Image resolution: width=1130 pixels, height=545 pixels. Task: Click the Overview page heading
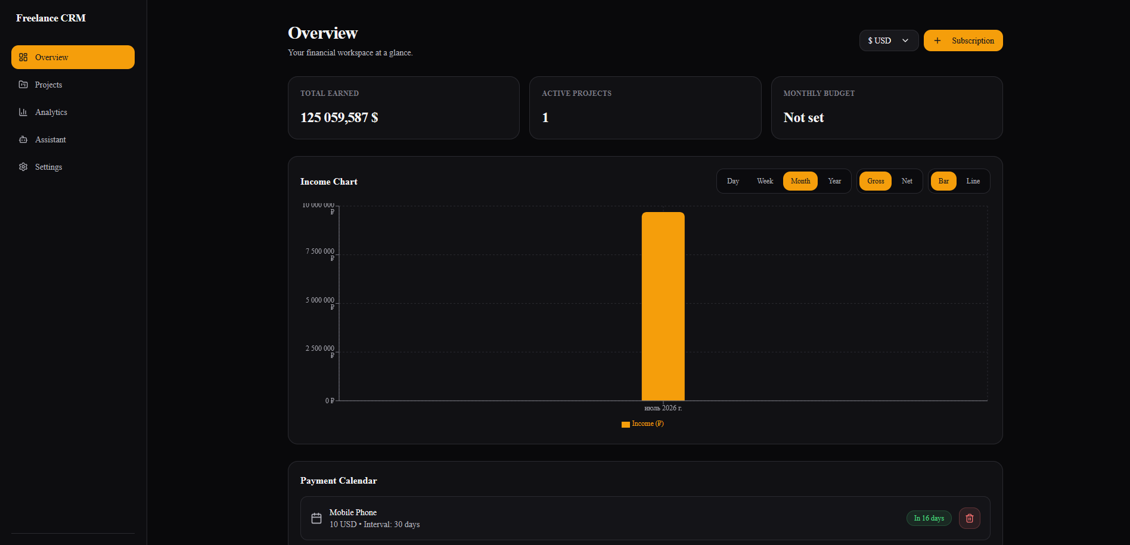coord(323,33)
